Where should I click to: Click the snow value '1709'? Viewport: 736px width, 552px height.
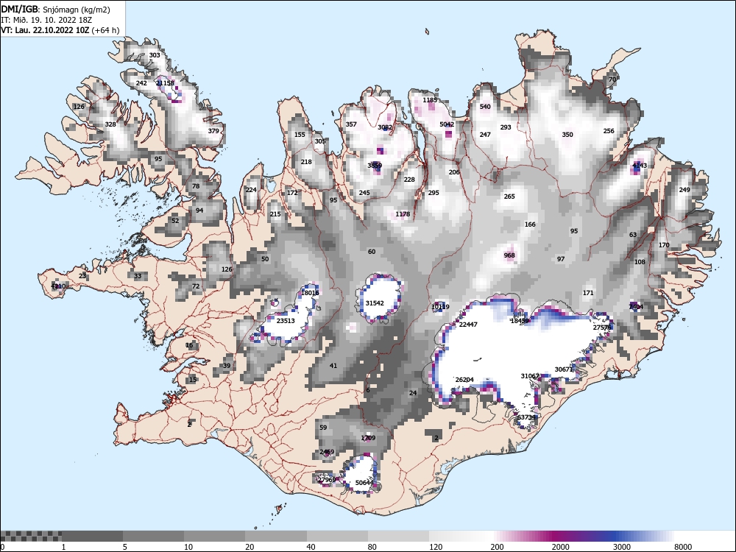click(x=368, y=438)
